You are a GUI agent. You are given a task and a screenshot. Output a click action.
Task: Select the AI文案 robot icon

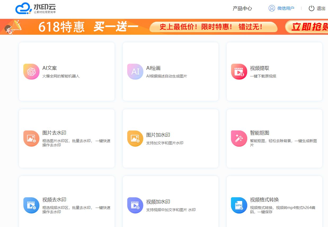click(x=31, y=71)
